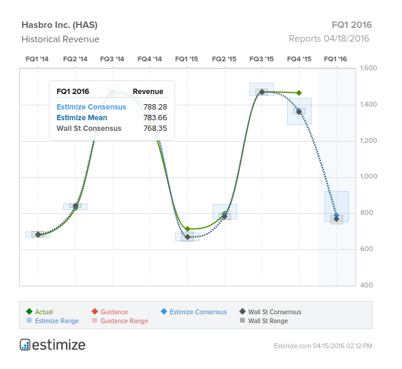Click the blue Estimize Consensus legend diamond
Image resolution: width=402 pixels, height=369 pixels.
164,311
